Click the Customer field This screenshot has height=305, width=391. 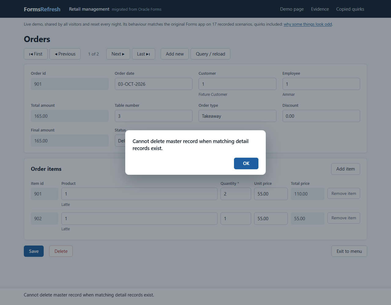pos(237,84)
